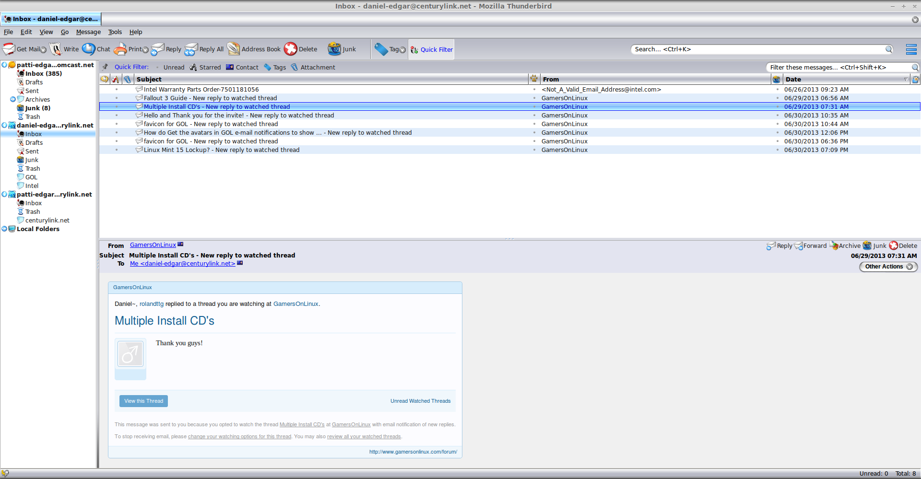921x479 pixels.
Task: Toggle the Attachment quick filter
Action: (313, 67)
